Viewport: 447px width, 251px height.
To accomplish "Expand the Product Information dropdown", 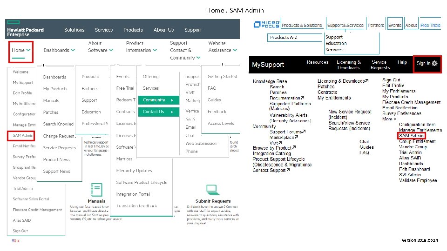I will (x=142, y=46).
